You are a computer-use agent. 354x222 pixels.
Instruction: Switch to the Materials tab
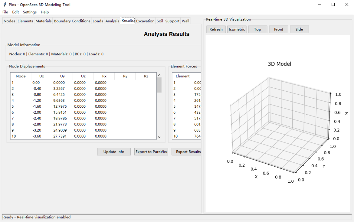(x=43, y=21)
